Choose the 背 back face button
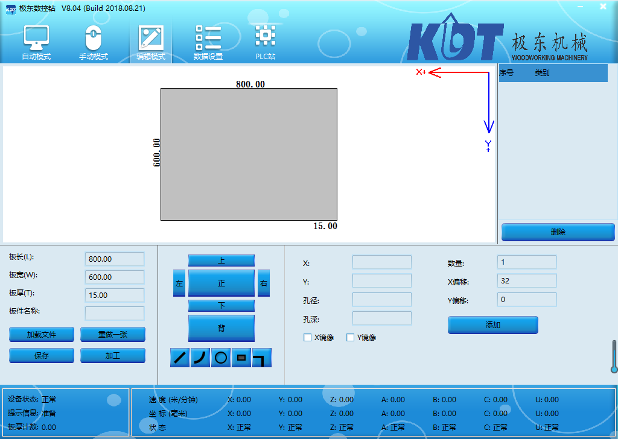Viewport: 618px width, 439px height. point(221,328)
